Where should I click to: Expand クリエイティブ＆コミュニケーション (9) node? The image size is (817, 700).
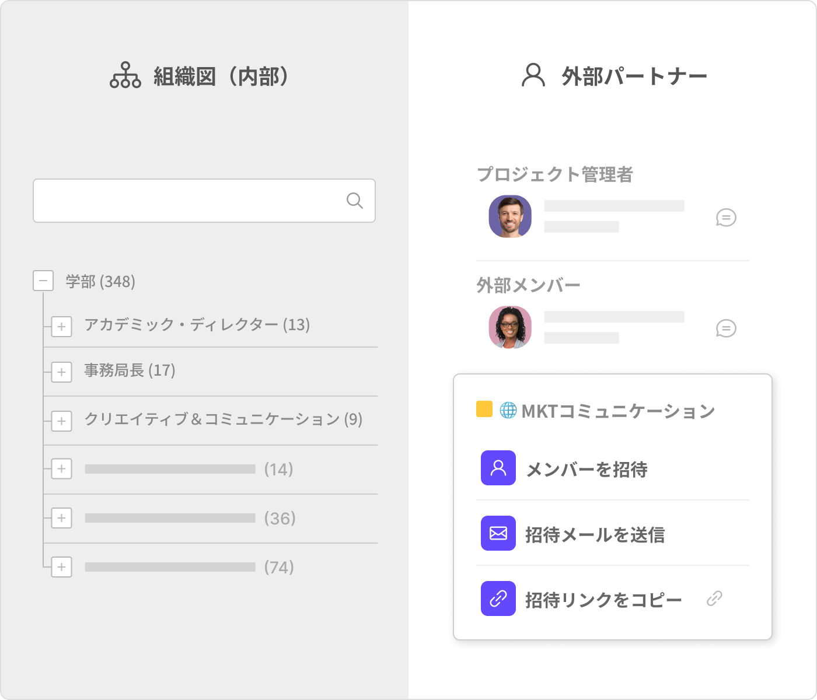(x=61, y=421)
